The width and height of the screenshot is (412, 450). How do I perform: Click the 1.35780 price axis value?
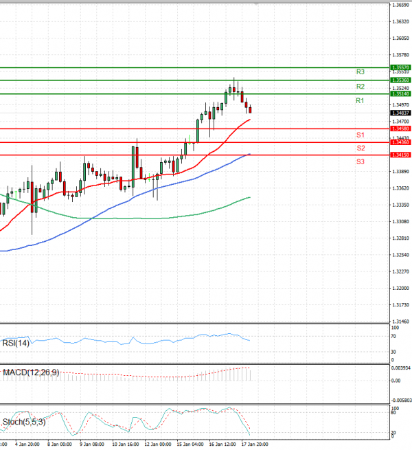pyautogui.click(x=401, y=55)
